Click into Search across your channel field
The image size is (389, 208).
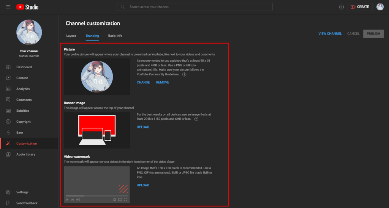pyautogui.click(x=194, y=7)
